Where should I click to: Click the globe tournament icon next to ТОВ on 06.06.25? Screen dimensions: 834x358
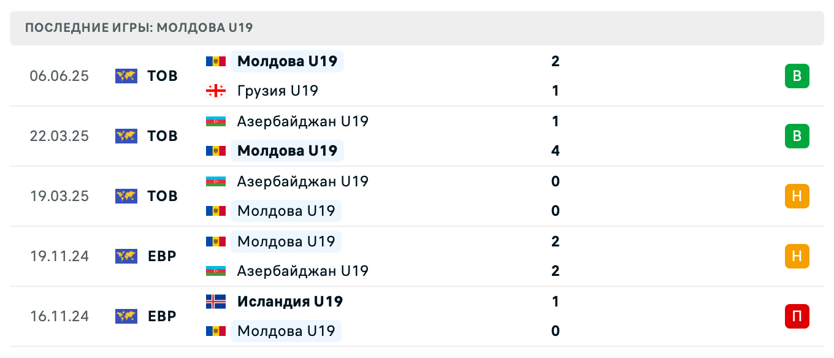tap(126, 76)
